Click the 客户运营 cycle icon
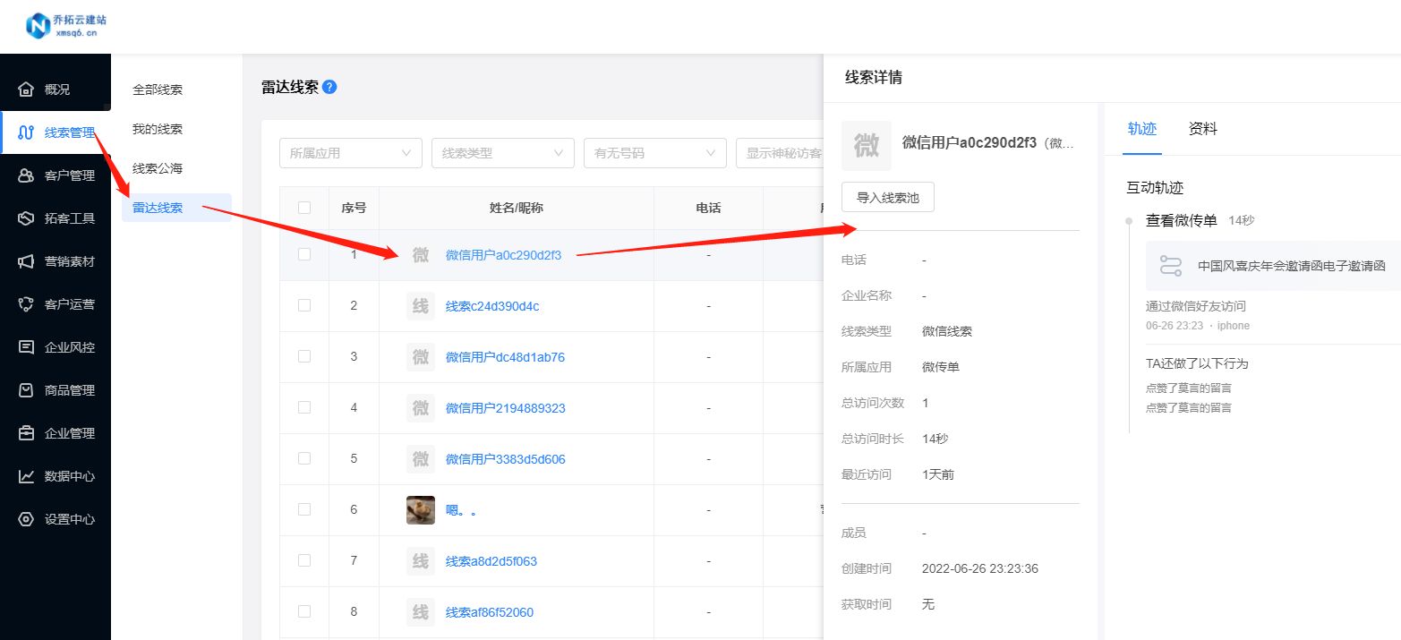Viewport: 1401px width, 640px height. (27, 304)
